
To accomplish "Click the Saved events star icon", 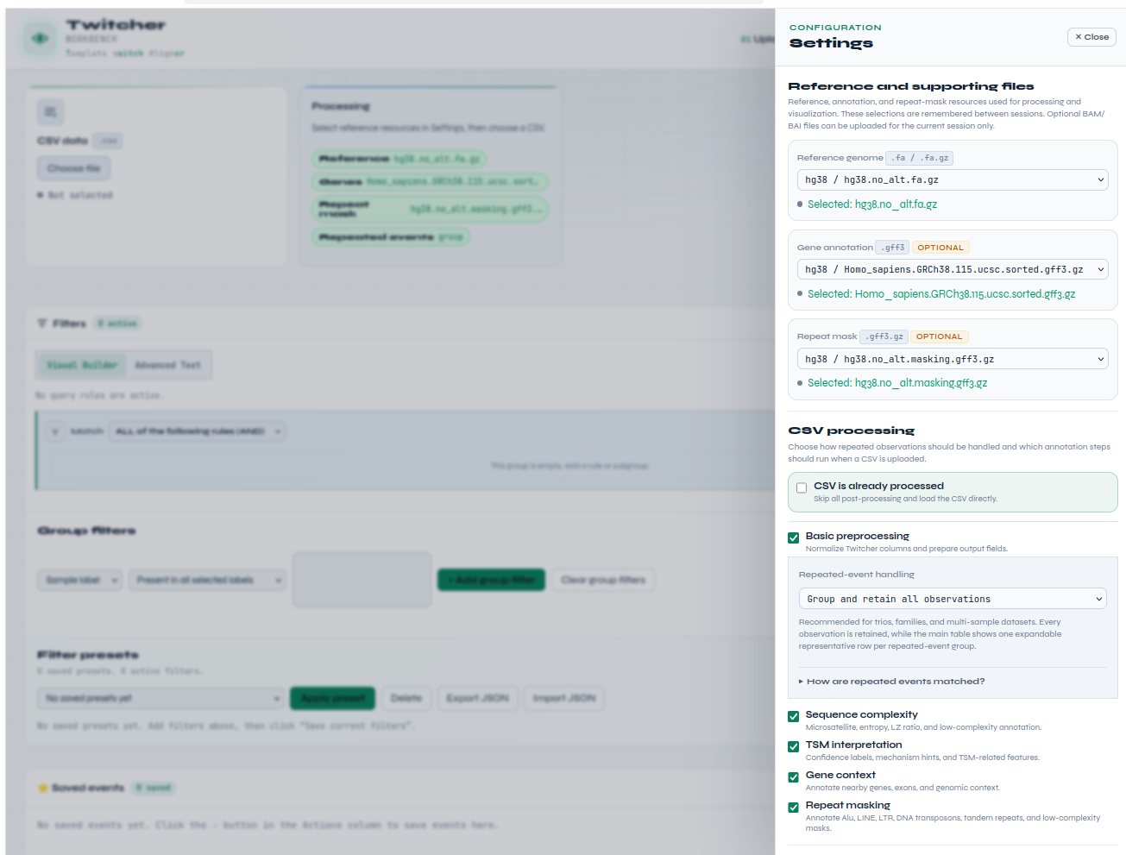I will point(42,788).
